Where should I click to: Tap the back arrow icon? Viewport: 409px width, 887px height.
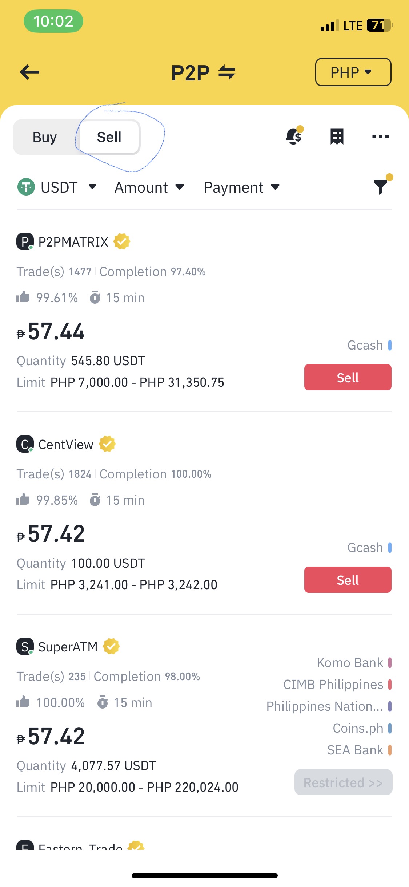29,72
